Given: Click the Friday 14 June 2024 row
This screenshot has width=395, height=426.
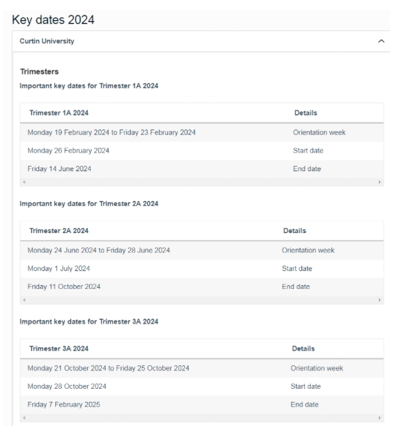Looking at the screenshot, I should pyautogui.click(x=202, y=169).
